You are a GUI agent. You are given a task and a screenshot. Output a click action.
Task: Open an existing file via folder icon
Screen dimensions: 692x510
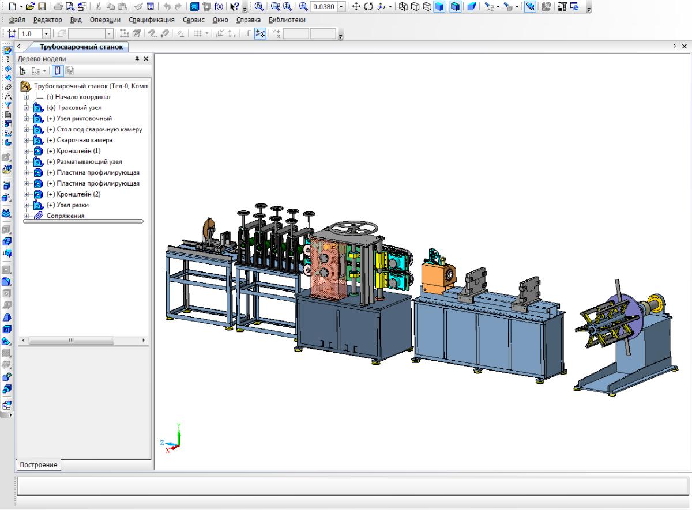tap(30, 7)
